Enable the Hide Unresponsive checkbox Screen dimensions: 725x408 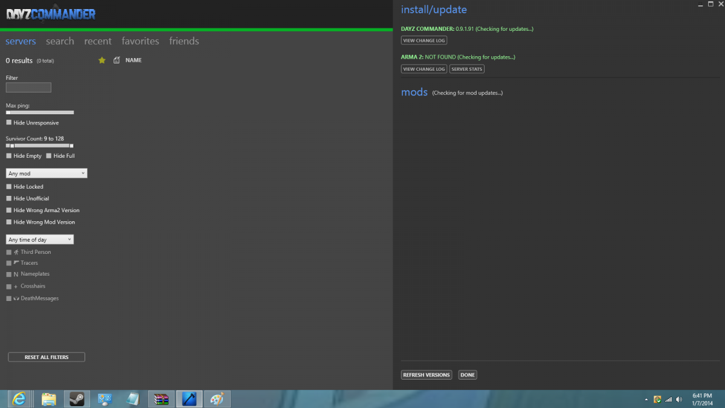coord(9,123)
